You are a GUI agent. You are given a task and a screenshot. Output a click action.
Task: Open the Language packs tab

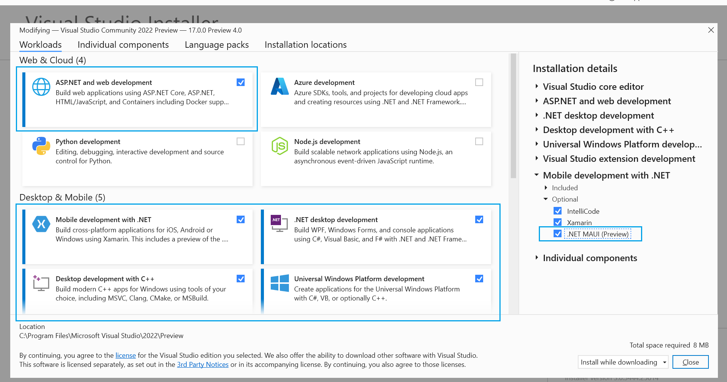click(x=217, y=45)
